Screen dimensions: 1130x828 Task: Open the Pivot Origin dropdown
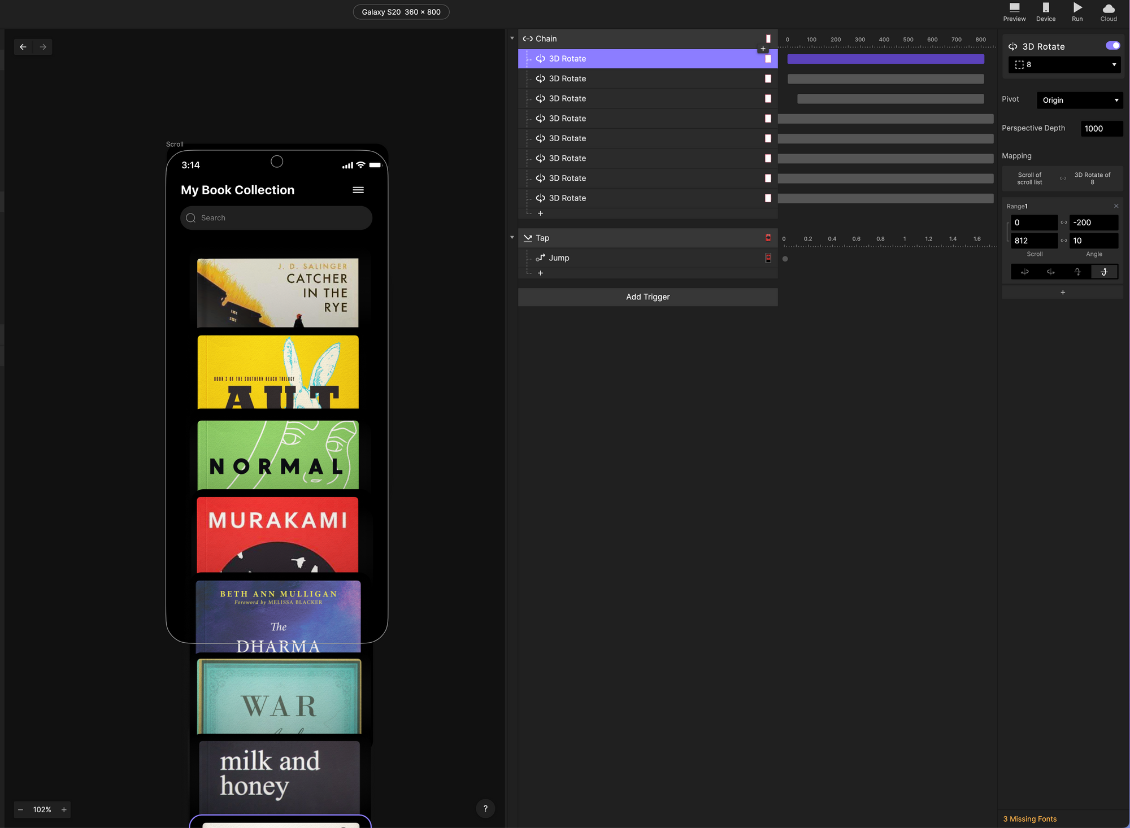1080,101
